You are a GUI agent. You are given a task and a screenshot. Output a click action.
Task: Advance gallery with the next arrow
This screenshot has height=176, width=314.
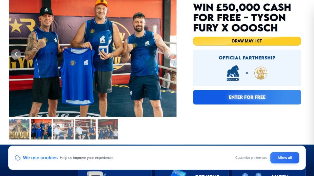tap(169, 54)
